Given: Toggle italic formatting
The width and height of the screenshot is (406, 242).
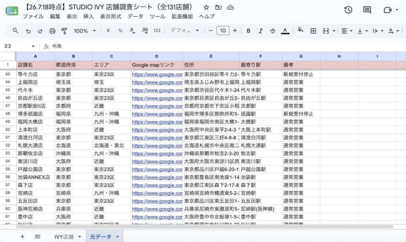Looking at the screenshot, I should coord(260,31).
